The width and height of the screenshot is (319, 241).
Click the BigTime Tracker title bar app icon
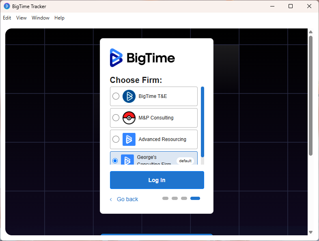pos(7,6)
